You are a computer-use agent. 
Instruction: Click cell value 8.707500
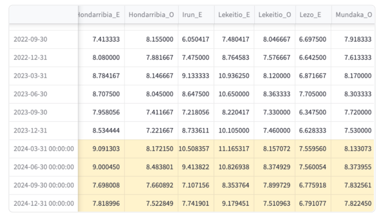pyautogui.click(x=106, y=94)
